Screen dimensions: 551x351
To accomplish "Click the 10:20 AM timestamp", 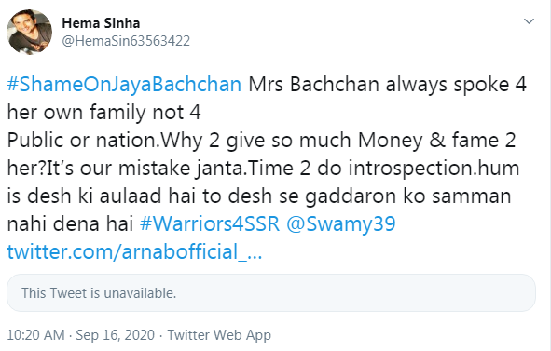I will tap(35, 335).
